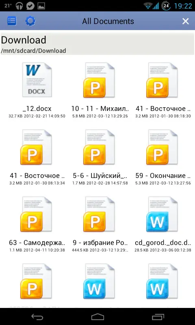Close All Documents with the X icon
The image size is (195, 325).
pyautogui.click(x=185, y=21)
